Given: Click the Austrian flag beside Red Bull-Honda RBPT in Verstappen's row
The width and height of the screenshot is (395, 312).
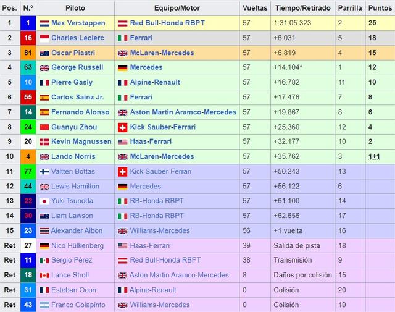Looking at the screenshot, I should (123, 23).
